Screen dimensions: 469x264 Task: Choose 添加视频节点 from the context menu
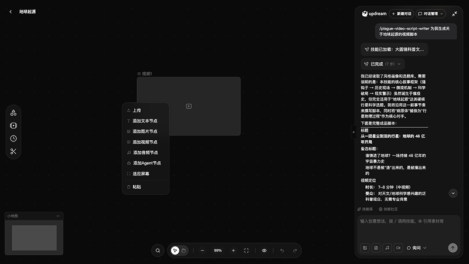click(x=145, y=142)
